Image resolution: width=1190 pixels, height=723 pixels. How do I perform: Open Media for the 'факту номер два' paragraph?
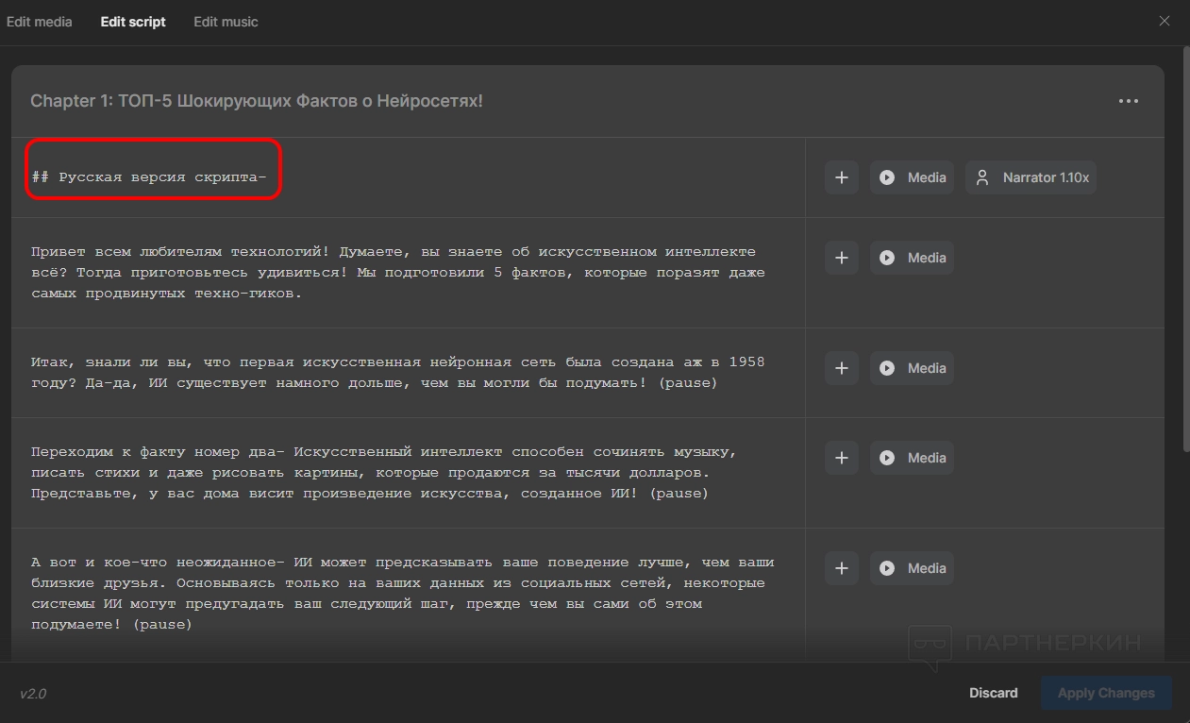[x=912, y=458]
